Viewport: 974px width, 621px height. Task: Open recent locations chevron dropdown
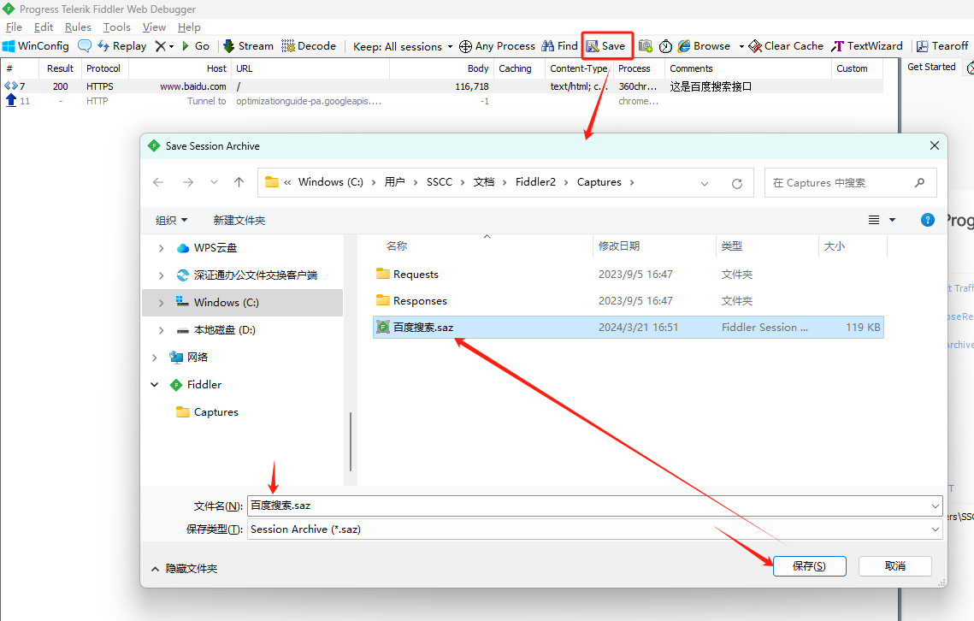[214, 182]
